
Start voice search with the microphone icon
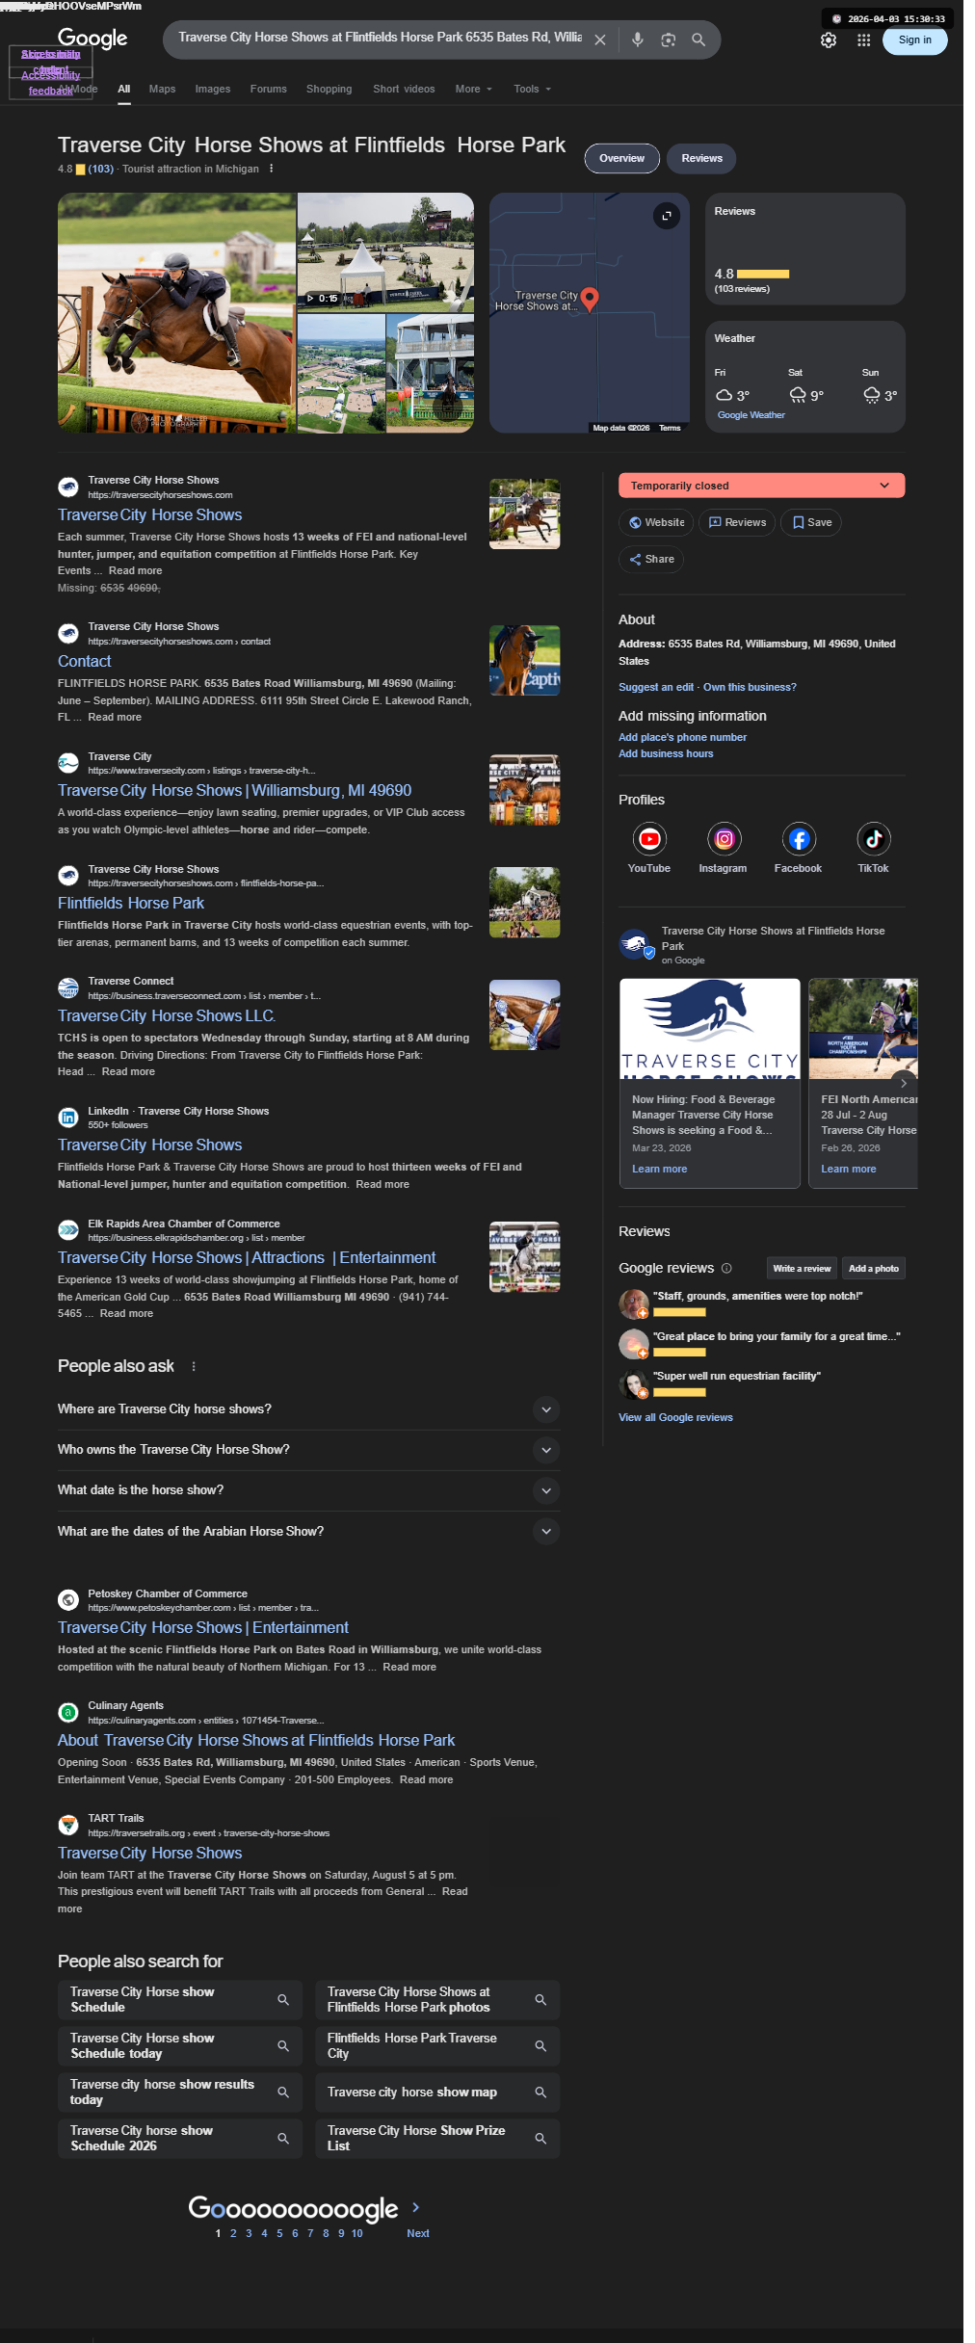pyautogui.click(x=637, y=40)
